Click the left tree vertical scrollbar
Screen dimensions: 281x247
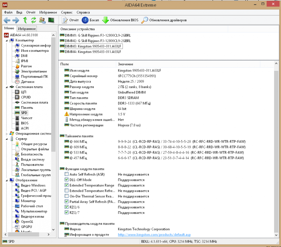(x=53, y=132)
